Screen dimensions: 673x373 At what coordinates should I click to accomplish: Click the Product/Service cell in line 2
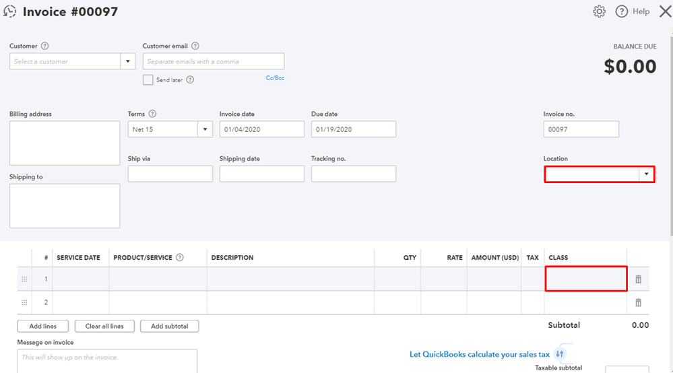coord(158,302)
